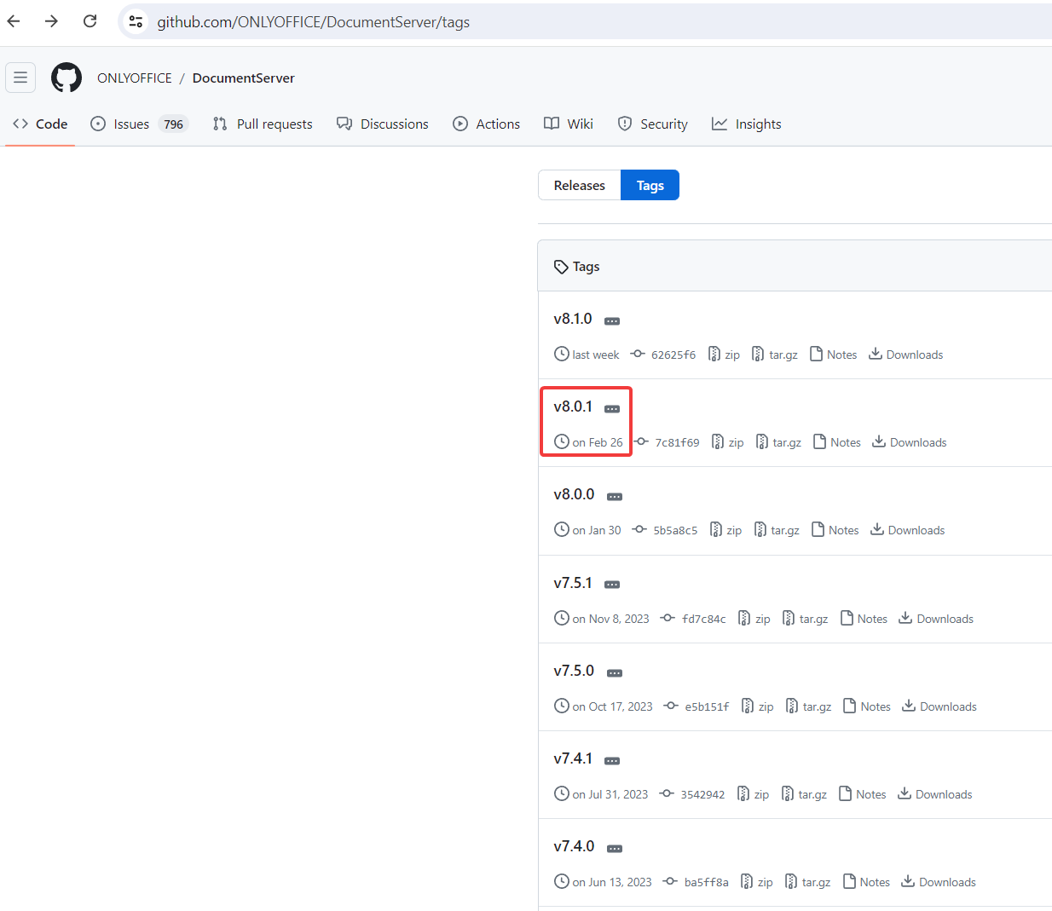Viewport: 1052px width, 911px height.
Task: Reload the page with refresh icon
Action: 90,21
